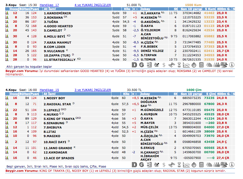
Task: Click the D icon under race 3
Action: pyautogui.click(x=134, y=65)
